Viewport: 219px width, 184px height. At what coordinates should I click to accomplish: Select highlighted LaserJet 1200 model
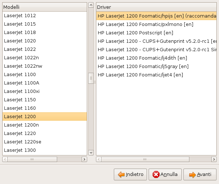point(45,116)
